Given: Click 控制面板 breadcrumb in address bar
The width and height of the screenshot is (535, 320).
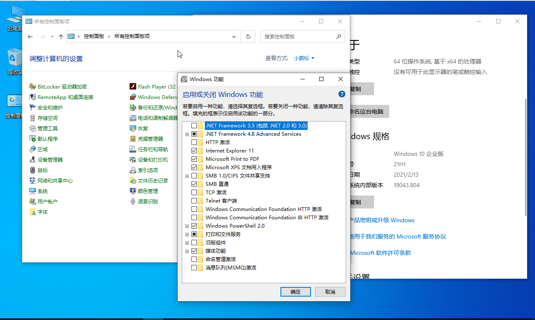Looking at the screenshot, I should (94, 36).
